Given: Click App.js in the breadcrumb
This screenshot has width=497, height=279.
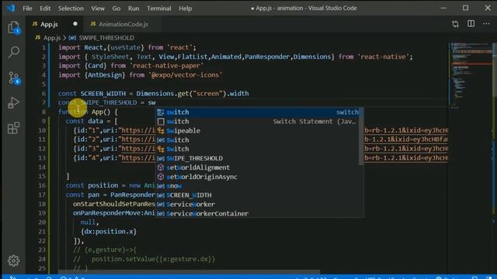Looking at the screenshot, I should (x=51, y=38).
